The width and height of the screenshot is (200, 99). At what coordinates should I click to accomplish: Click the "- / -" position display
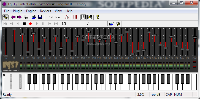click(x=88, y=24)
